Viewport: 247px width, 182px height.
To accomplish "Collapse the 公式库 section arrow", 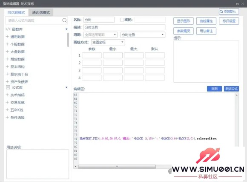I will [66, 87].
